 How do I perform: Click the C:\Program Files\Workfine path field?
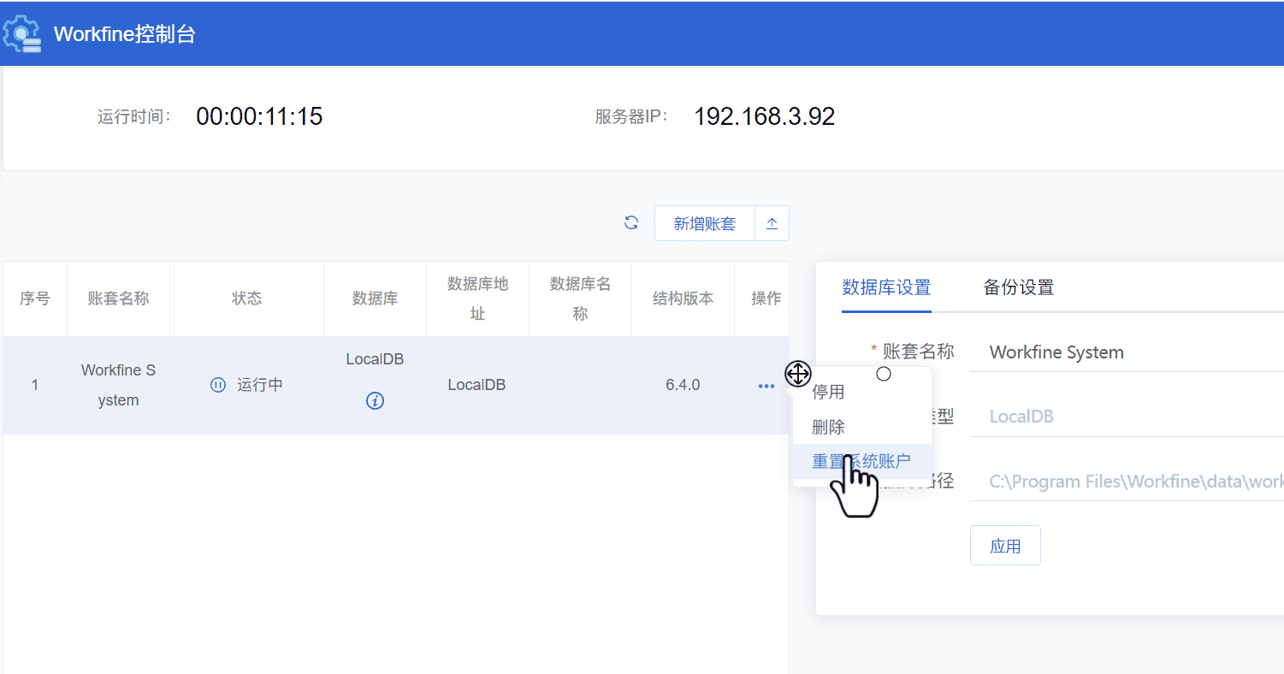pos(1127,482)
